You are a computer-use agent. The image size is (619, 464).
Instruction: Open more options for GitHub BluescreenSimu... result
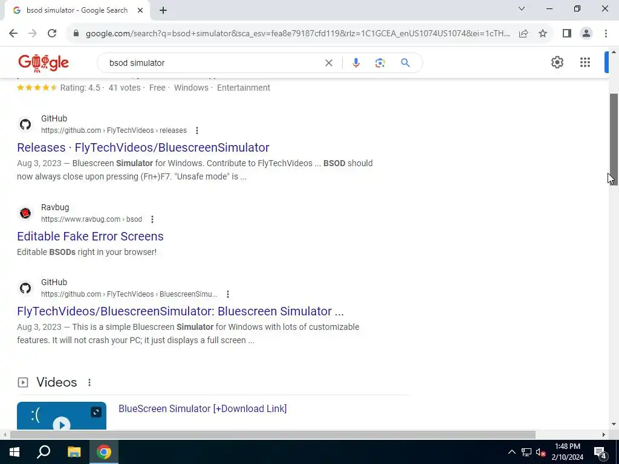(227, 294)
